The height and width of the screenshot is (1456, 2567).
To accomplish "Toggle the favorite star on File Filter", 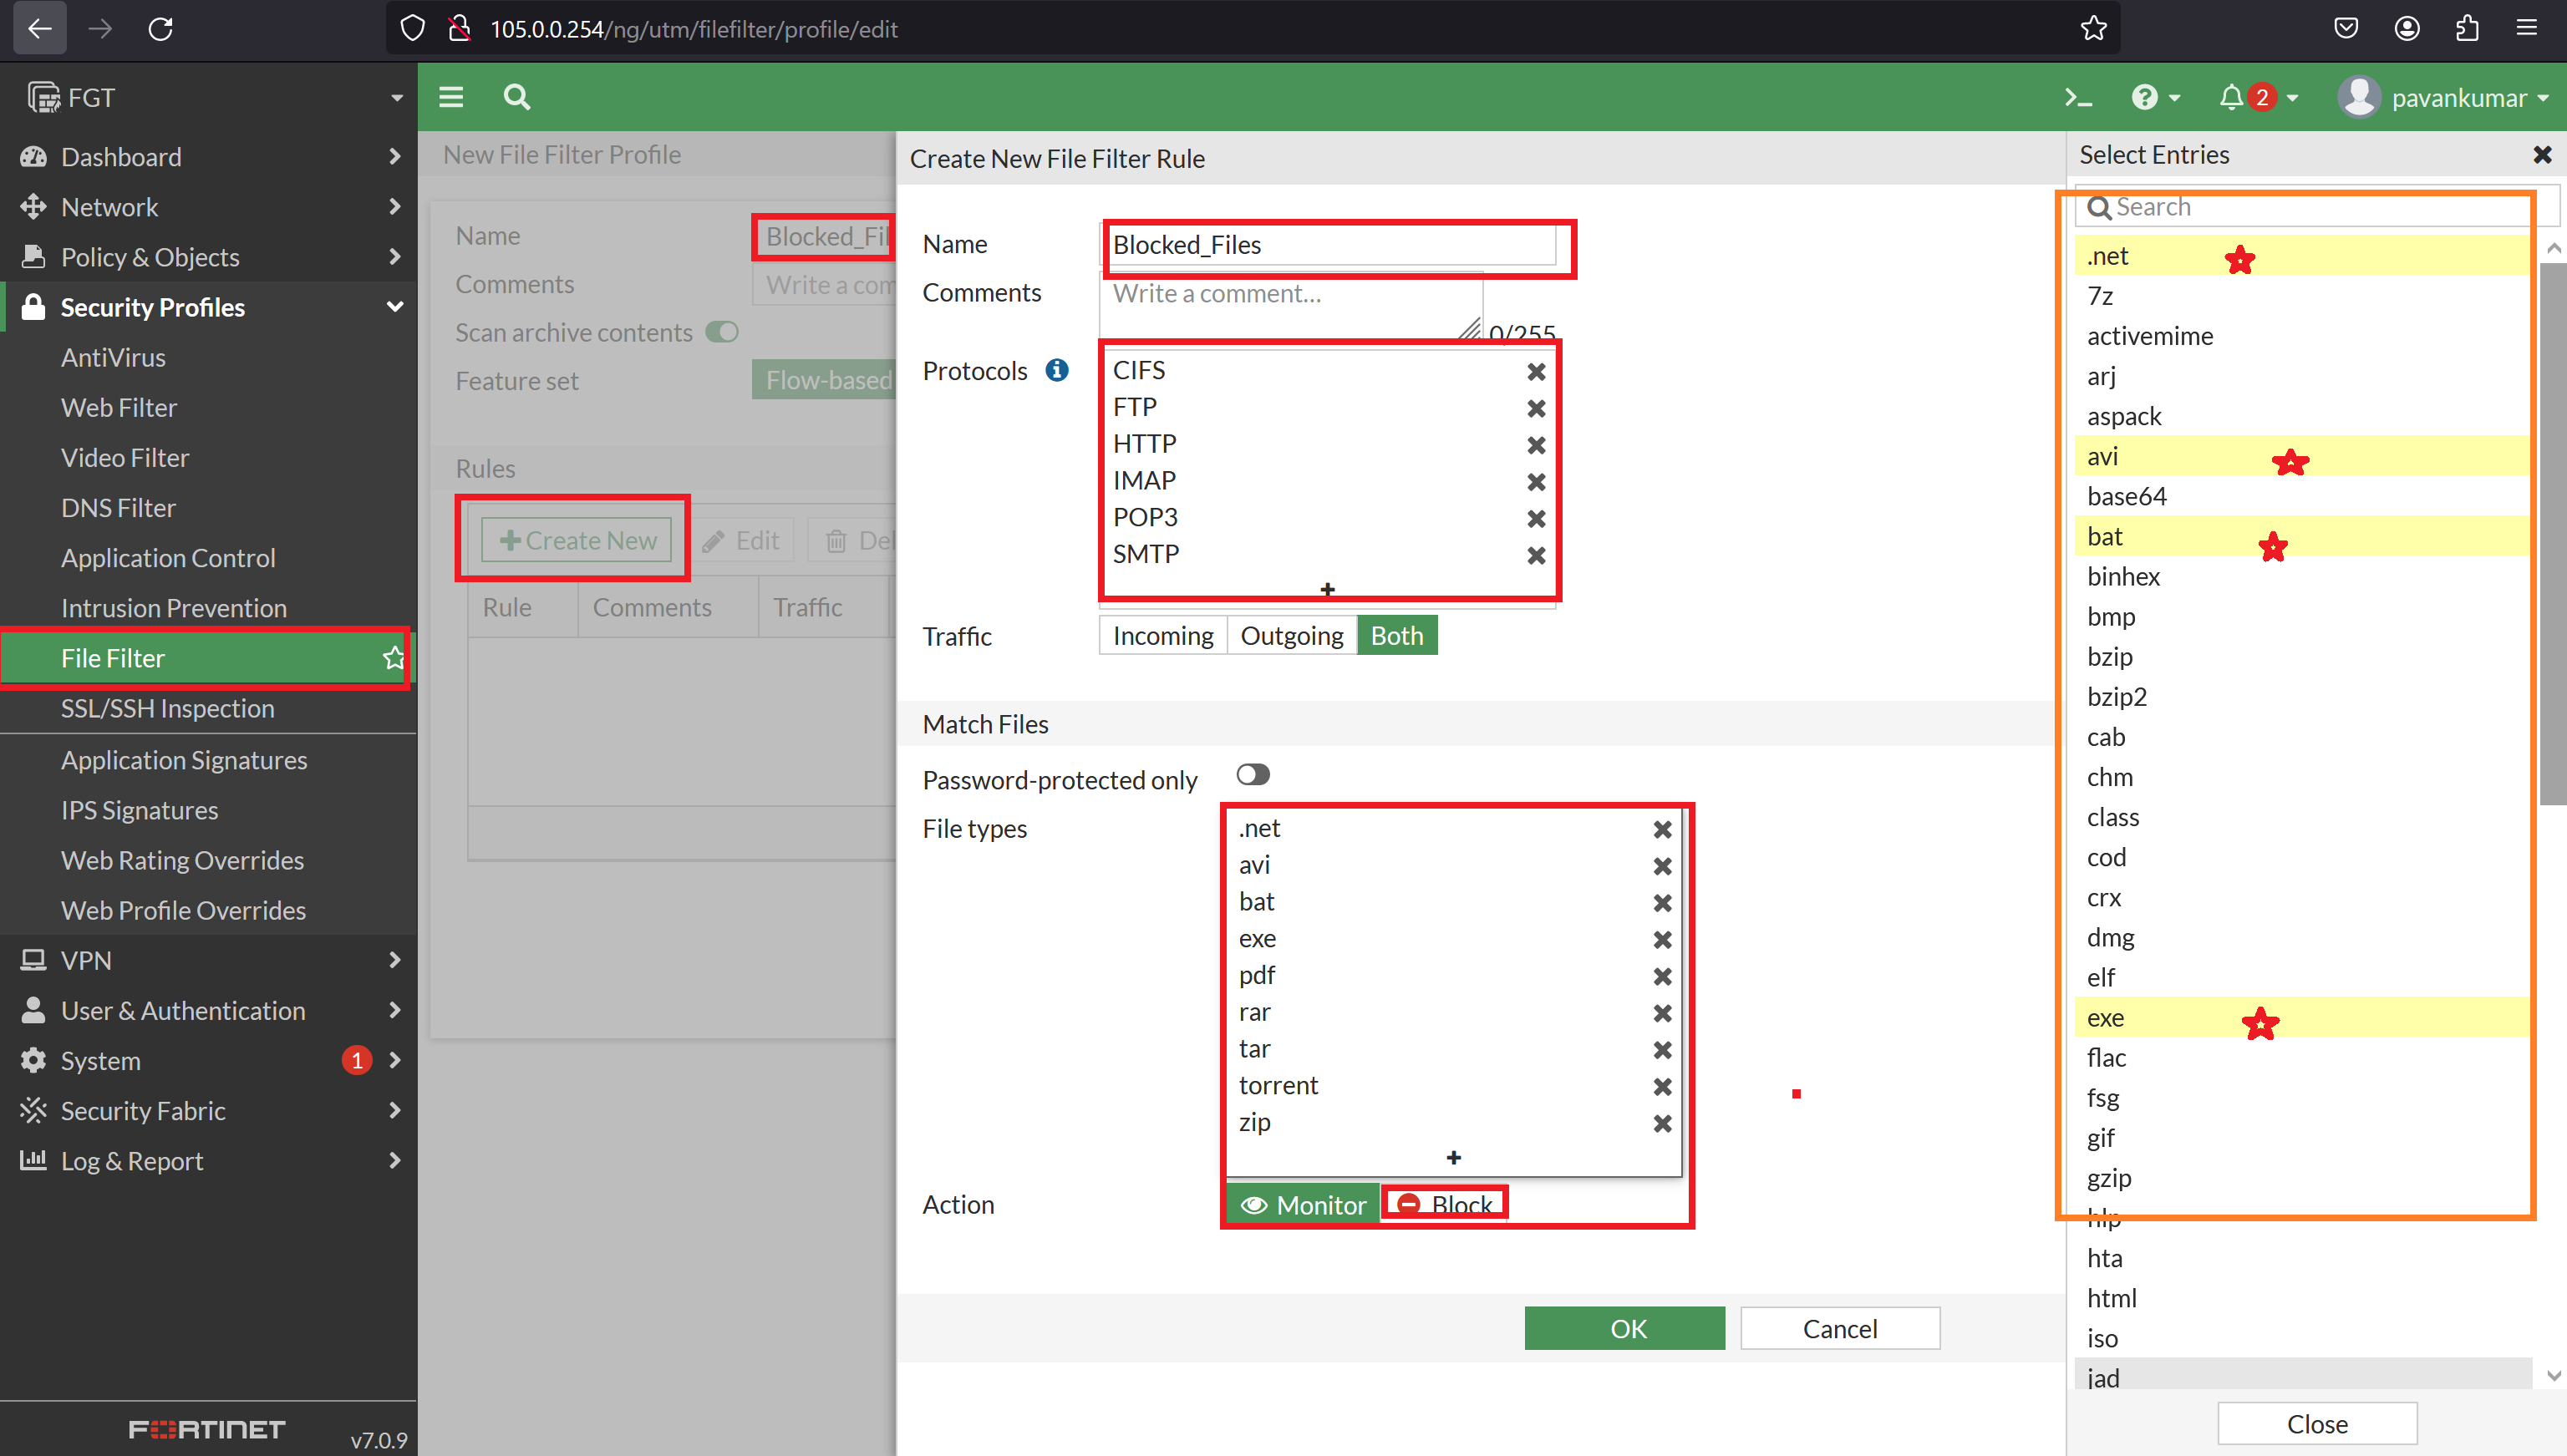I will [391, 658].
